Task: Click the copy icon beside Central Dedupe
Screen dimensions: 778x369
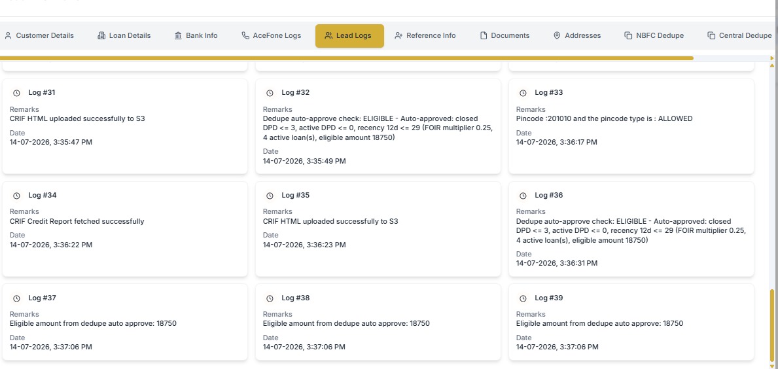Action: (711, 36)
